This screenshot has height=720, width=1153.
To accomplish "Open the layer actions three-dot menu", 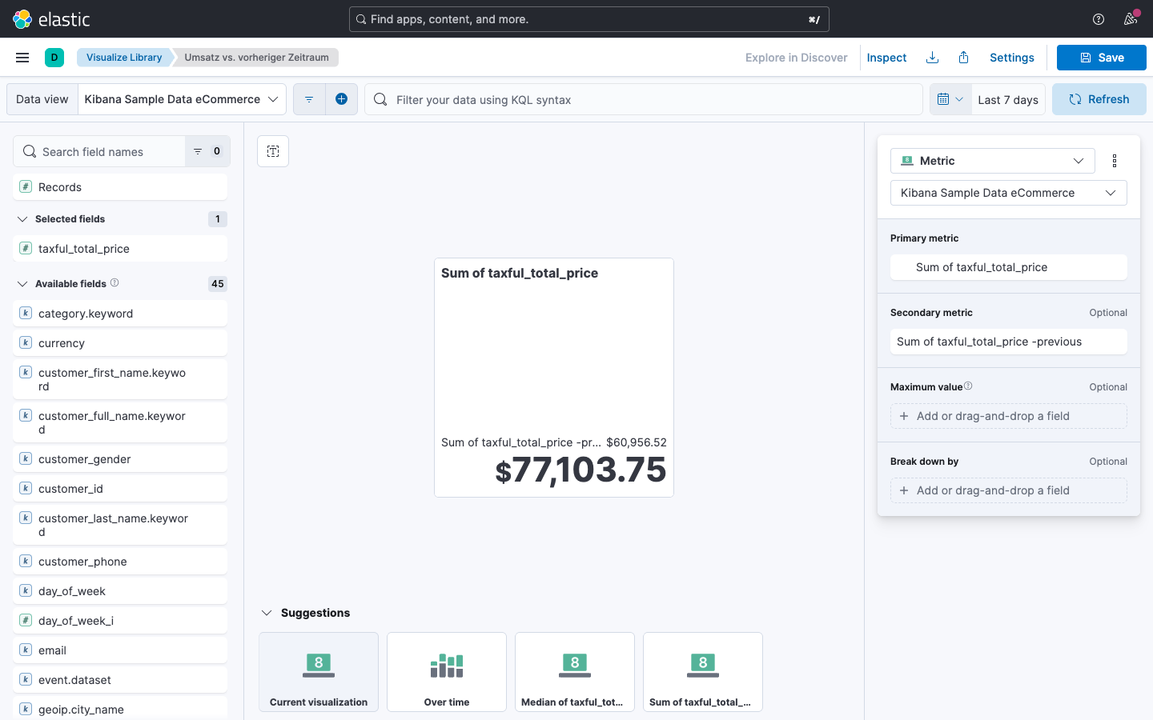I will click(x=1115, y=161).
